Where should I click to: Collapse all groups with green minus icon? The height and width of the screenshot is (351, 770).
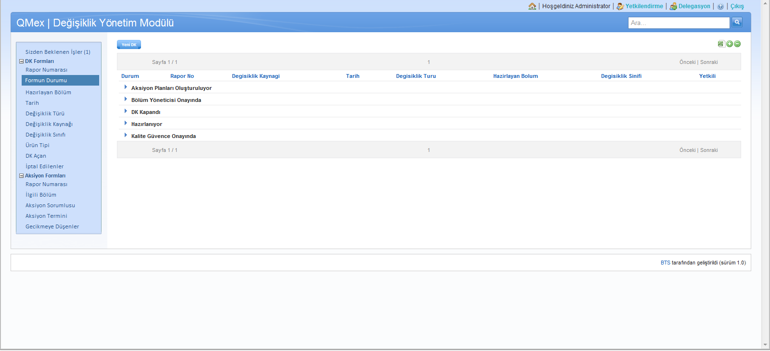[737, 44]
